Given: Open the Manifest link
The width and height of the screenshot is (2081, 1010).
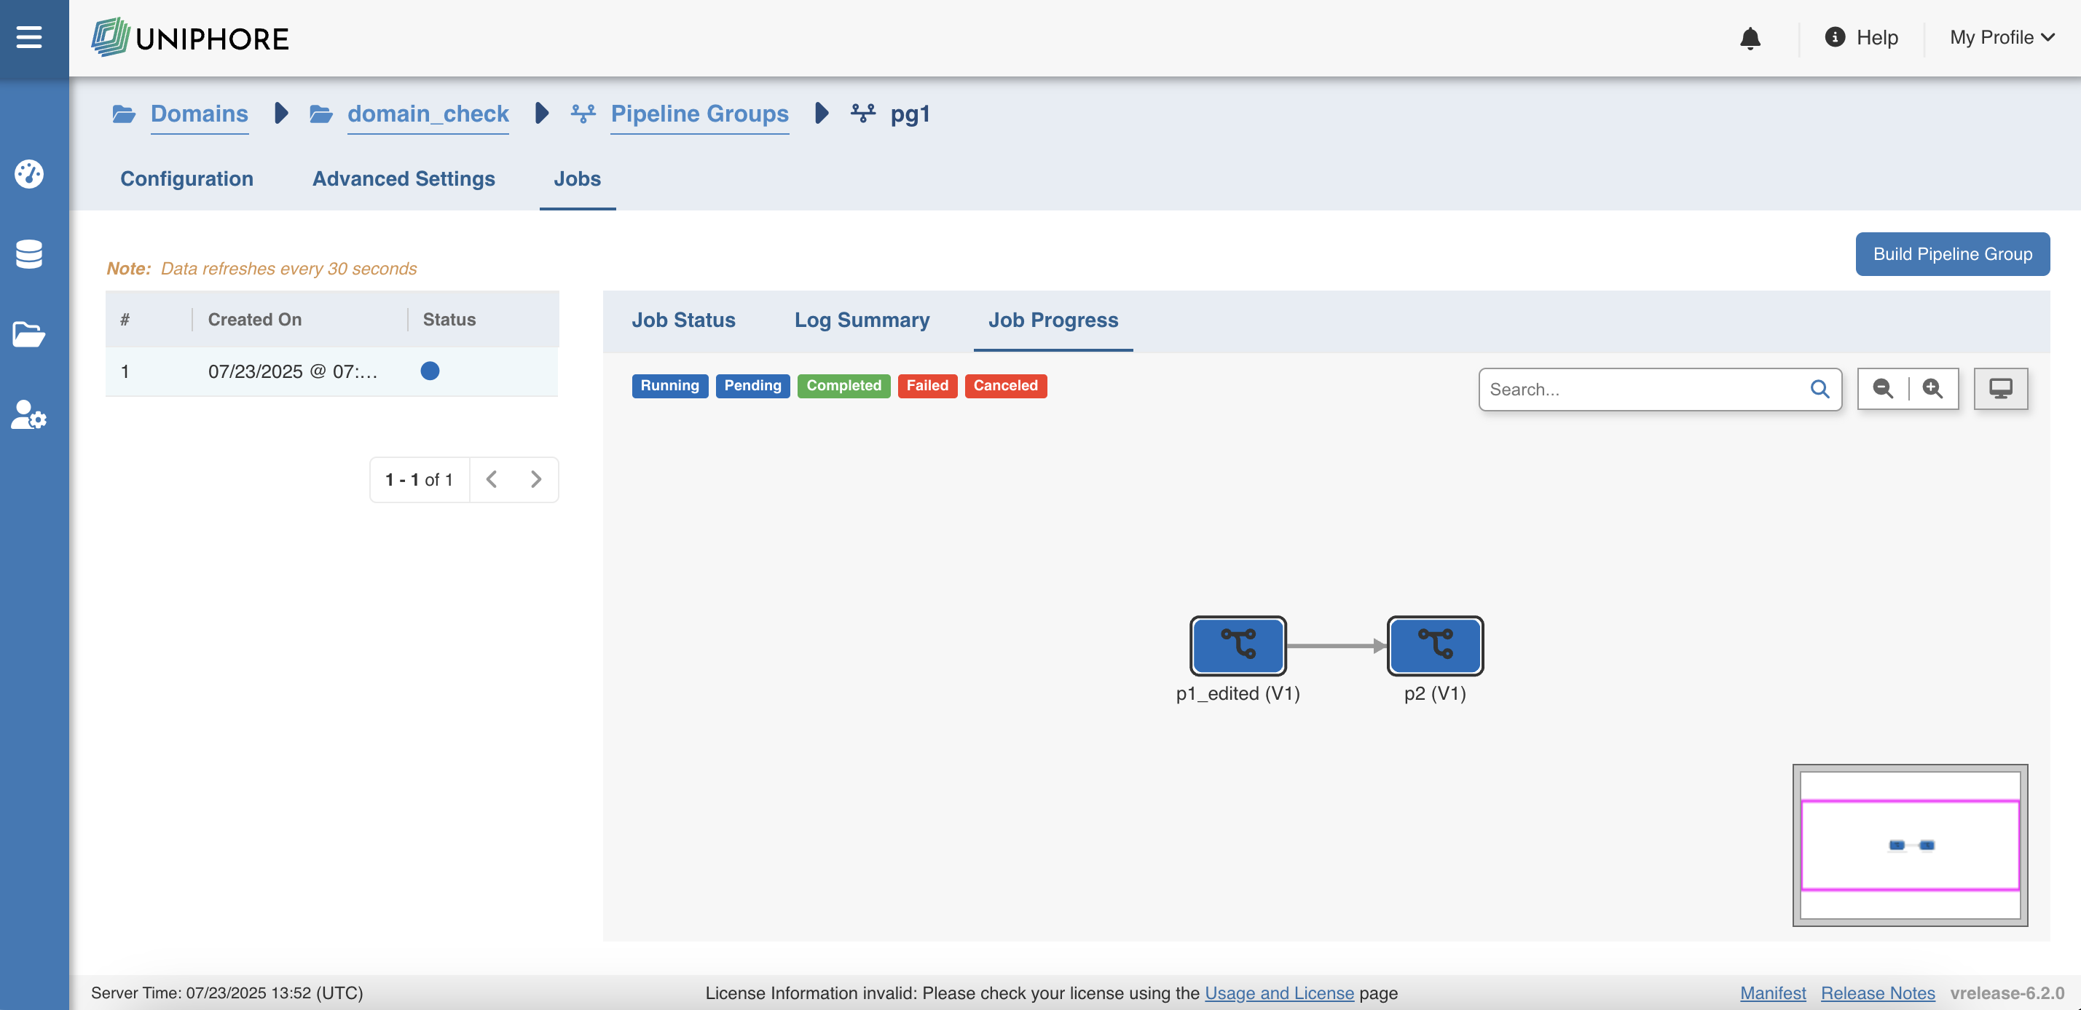Looking at the screenshot, I should [1773, 993].
